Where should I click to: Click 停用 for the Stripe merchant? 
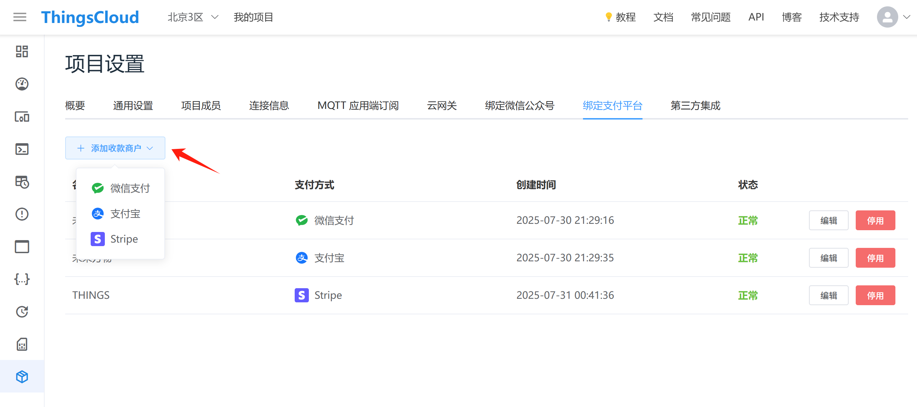(875, 295)
